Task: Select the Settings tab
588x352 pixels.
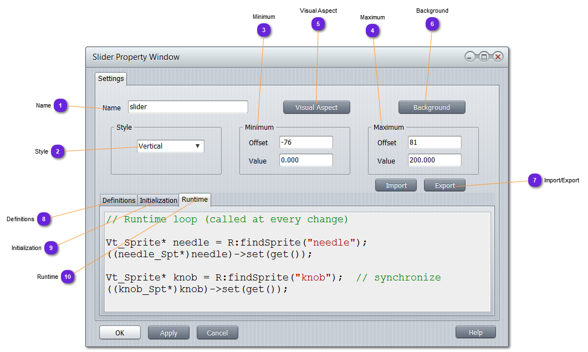Action: [x=111, y=79]
